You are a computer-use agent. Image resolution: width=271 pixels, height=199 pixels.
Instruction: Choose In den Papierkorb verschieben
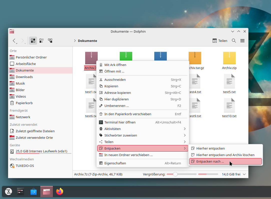coord(143,114)
